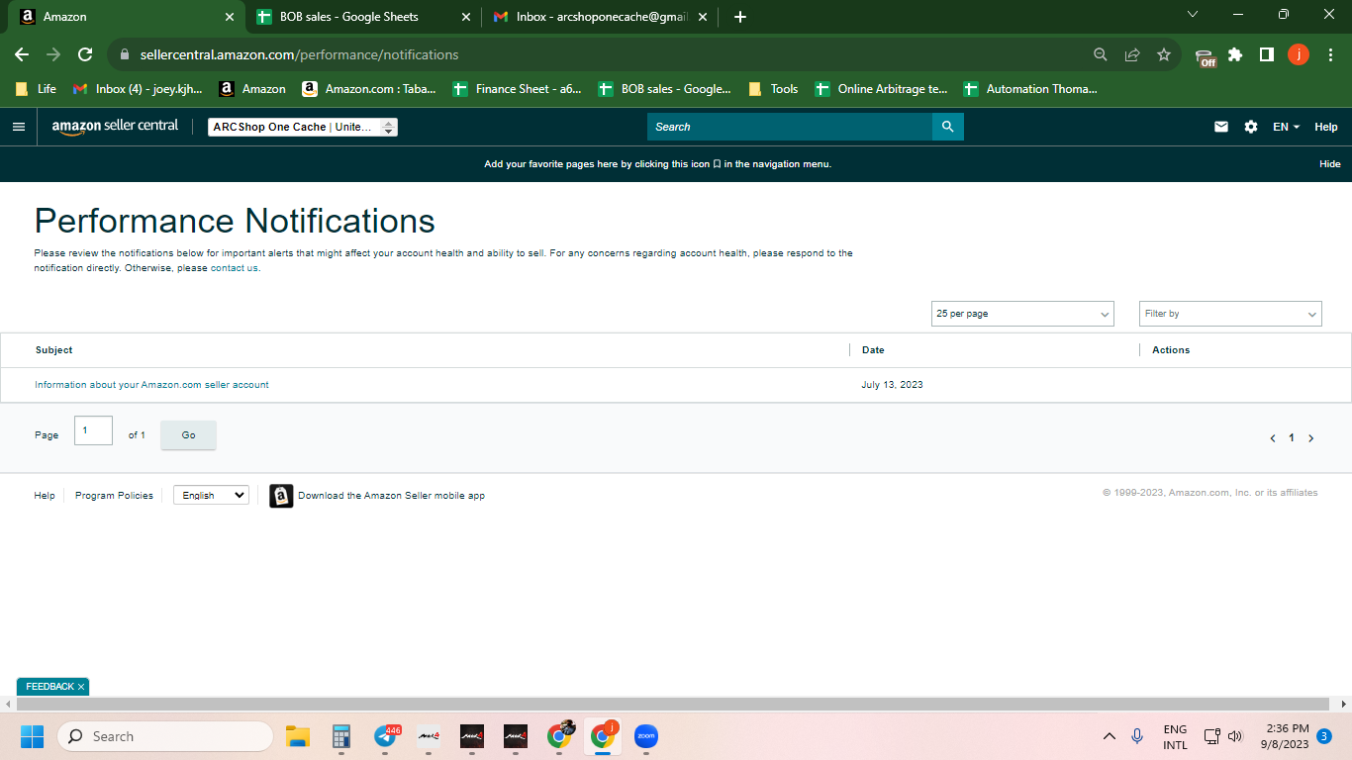Open the Online Arbitrage bookmark
Viewport: 1352px width, 760px height.
coord(881,89)
